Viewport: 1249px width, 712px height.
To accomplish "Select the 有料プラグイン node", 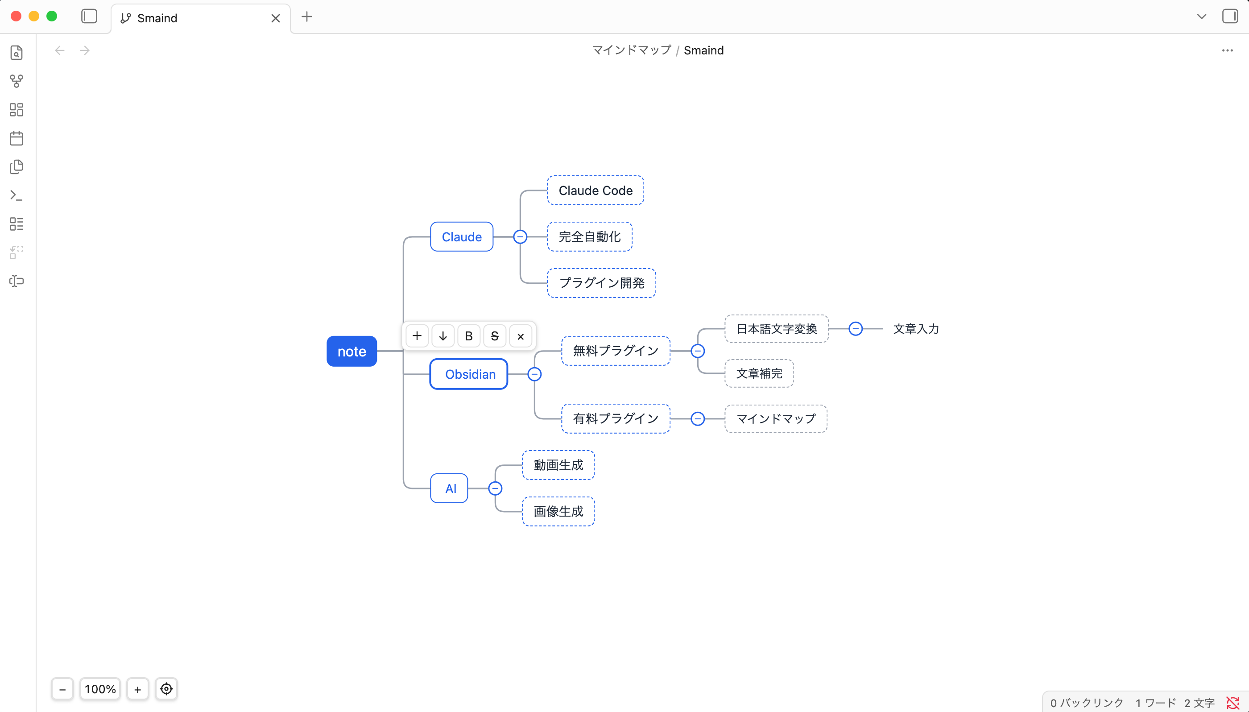I will (x=616, y=418).
